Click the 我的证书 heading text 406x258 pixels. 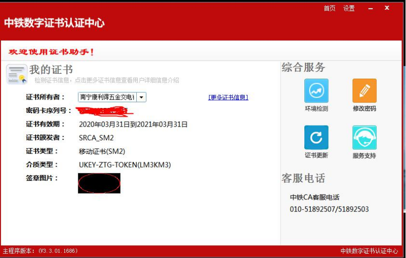pyautogui.click(x=51, y=70)
